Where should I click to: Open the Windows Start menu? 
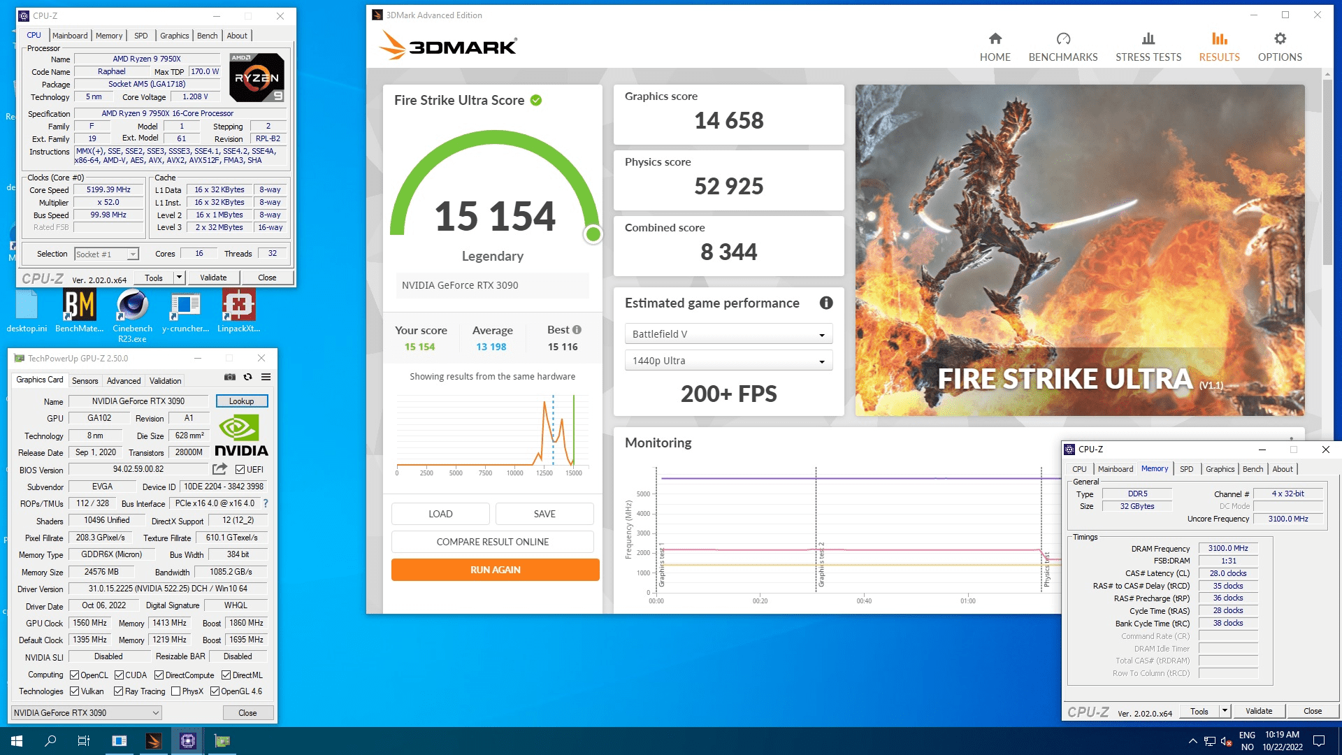(x=17, y=741)
